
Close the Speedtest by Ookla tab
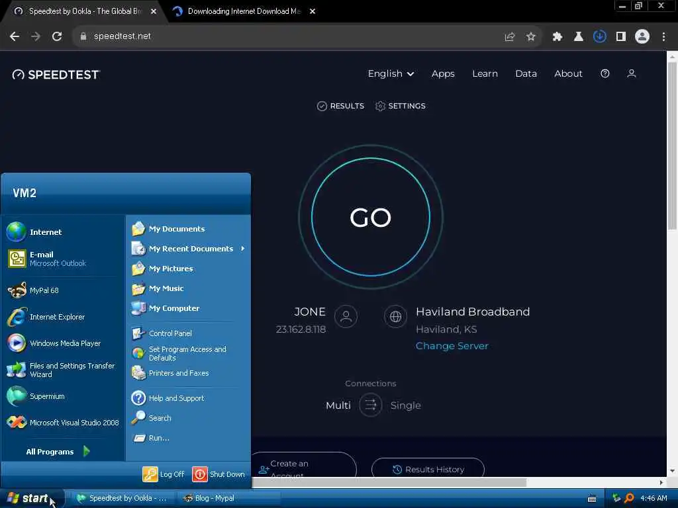click(154, 12)
